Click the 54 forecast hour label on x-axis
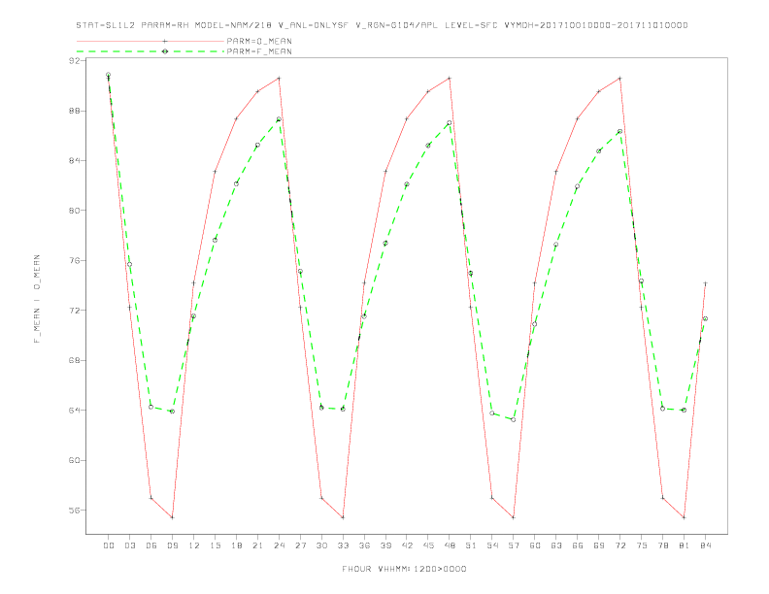 tap(492, 545)
